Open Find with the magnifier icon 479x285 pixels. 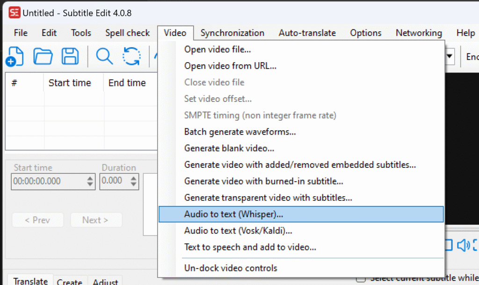tap(104, 57)
